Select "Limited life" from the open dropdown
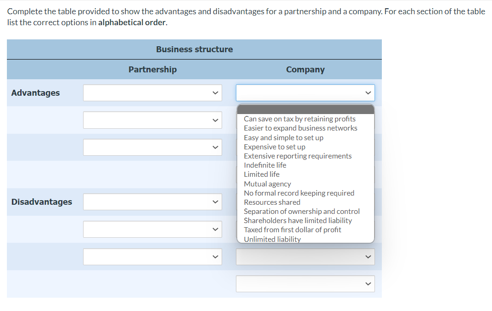Image resolution: width=492 pixels, height=311 pixels. pos(262,175)
